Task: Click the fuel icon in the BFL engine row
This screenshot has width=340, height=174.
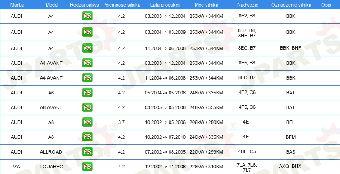Action: click(x=87, y=122)
